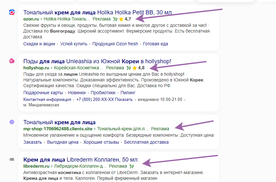Click the Реклама label in the hollyshop.ru row

(115, 68)
